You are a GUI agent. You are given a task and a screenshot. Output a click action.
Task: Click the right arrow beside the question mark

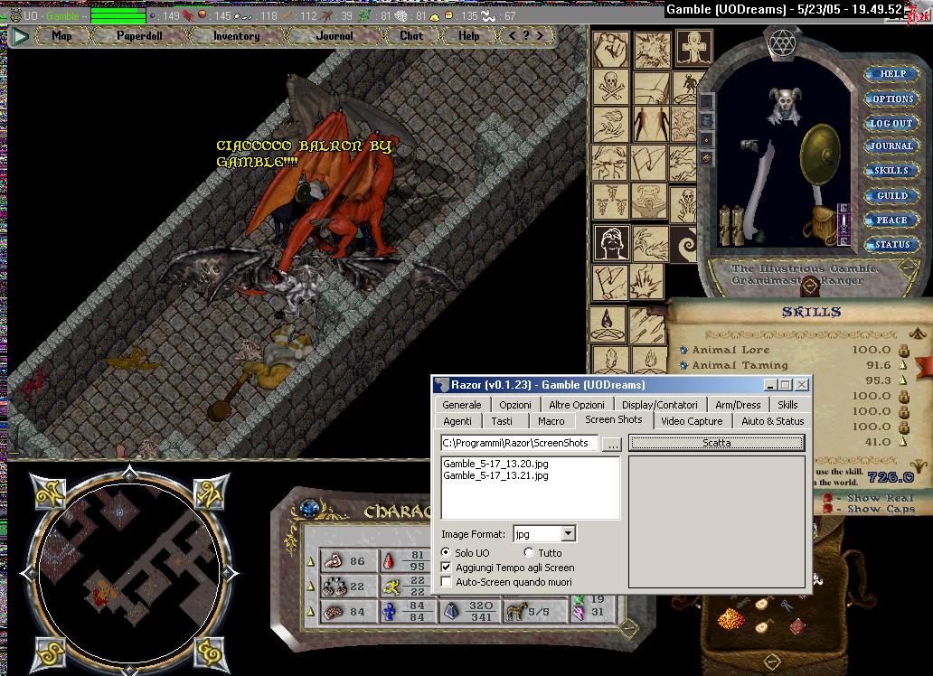[x=540, y=36]
